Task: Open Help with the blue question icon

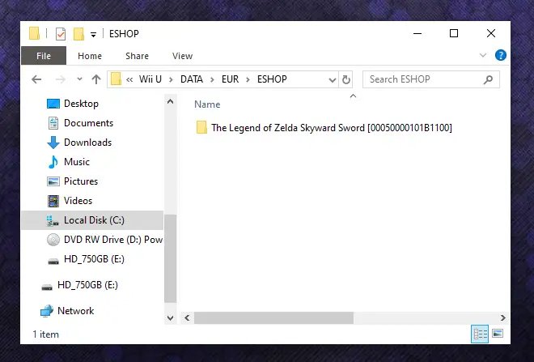Action: coord(500,55)
